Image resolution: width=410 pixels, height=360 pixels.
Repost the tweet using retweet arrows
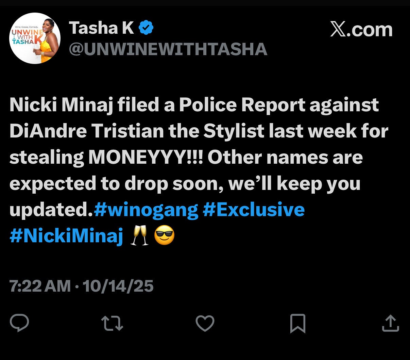tap(112, 323)
